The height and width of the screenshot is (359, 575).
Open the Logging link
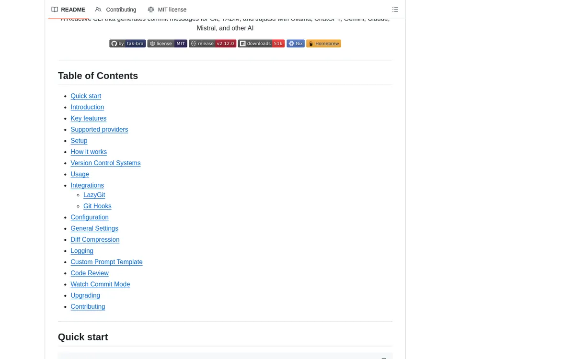(82, 251)
